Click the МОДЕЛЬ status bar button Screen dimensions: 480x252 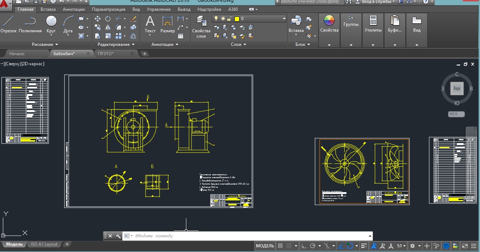265,246
